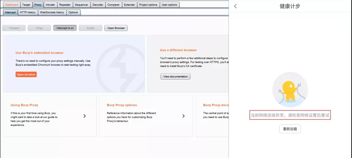This screenshot has height=158, width=352.
Task: Click the View documentation button
Action: click(175, 76)
